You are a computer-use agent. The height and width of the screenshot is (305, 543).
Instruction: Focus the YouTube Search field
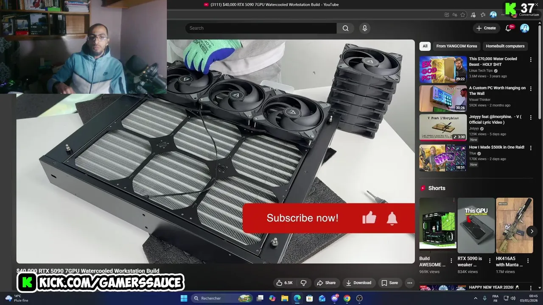(x=261, y=28)
